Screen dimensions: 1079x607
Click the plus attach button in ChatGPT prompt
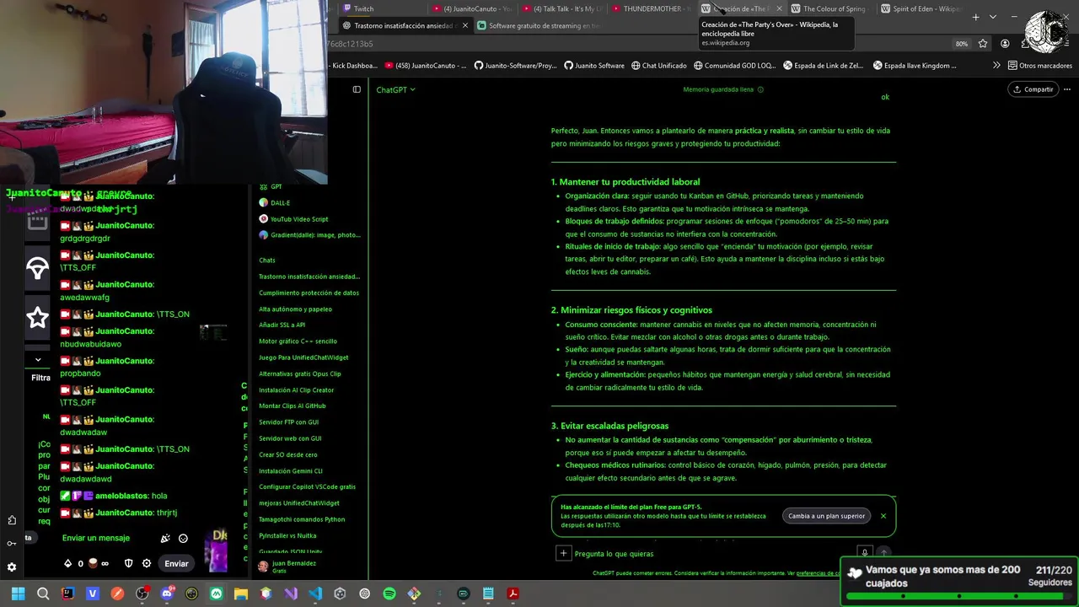[x=563, y=553]
